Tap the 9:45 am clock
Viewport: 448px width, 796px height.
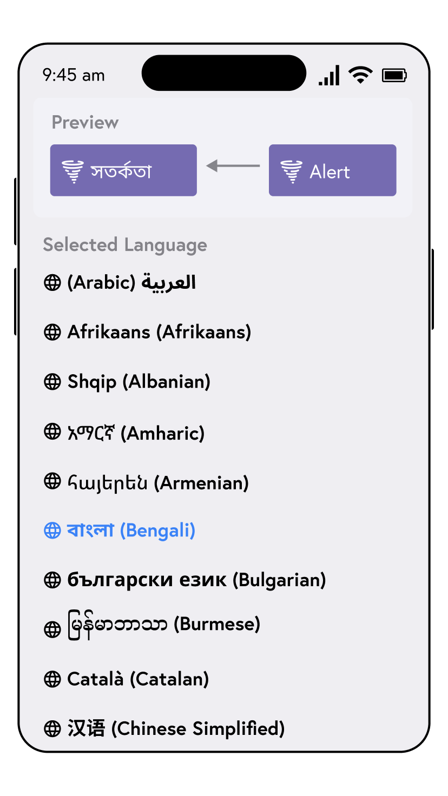[x=74, y=75]
